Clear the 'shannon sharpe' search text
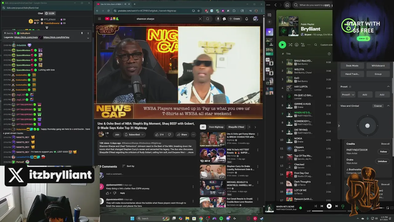The image size is (394, 222). (200, 19)
